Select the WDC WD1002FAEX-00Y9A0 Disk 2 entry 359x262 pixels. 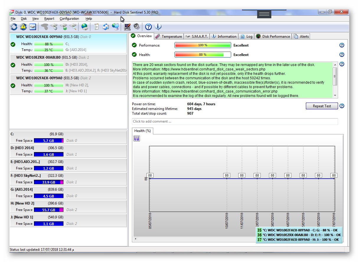coord(68,85)
